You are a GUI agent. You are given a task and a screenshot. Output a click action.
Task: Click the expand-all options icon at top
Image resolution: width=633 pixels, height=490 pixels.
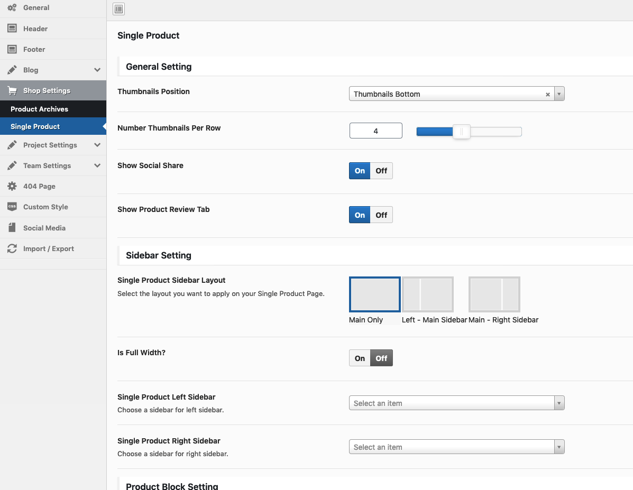click(118, 9)
